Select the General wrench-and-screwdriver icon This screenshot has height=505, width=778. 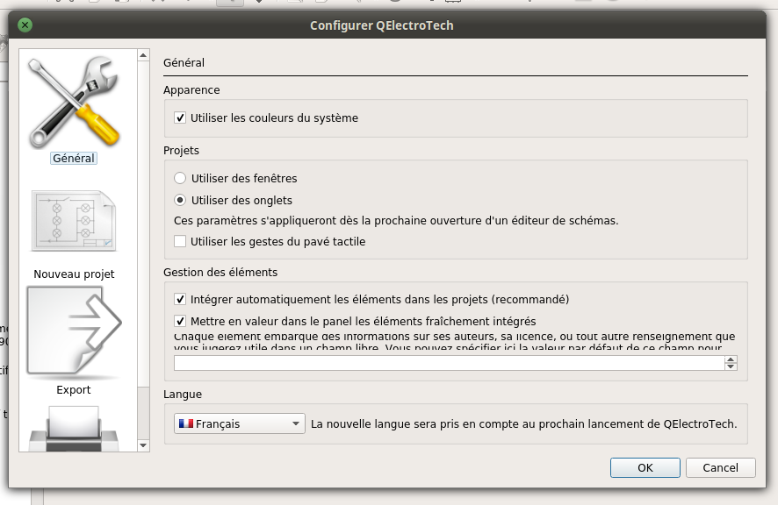74,102
